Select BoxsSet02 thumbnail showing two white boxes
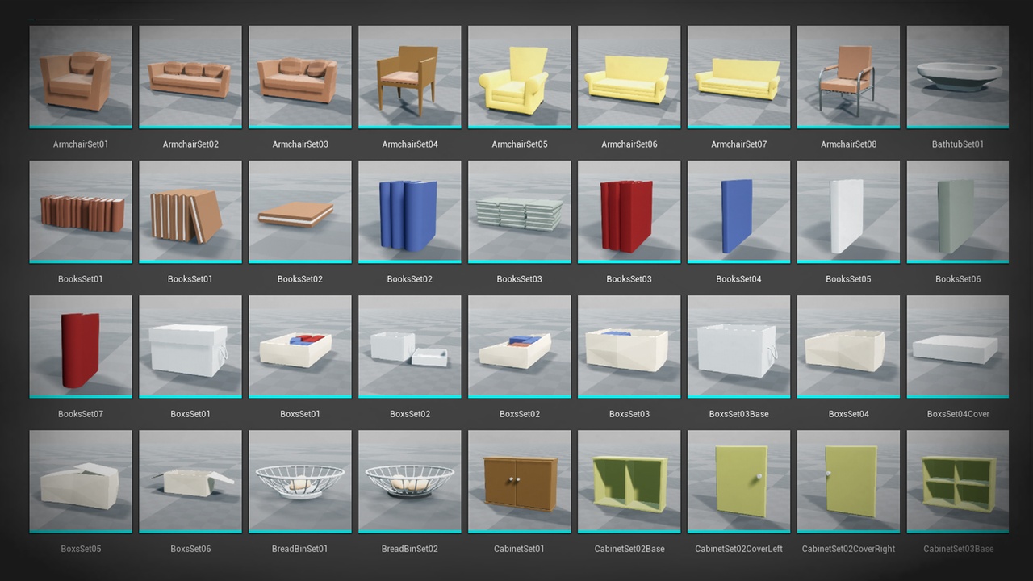 [410, 346]
